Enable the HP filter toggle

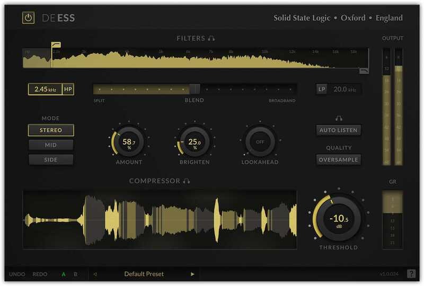pos(68,89)
